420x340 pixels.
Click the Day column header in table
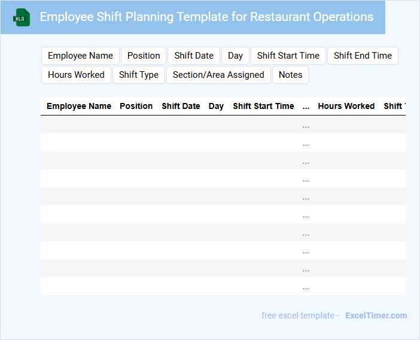(216, 106)
